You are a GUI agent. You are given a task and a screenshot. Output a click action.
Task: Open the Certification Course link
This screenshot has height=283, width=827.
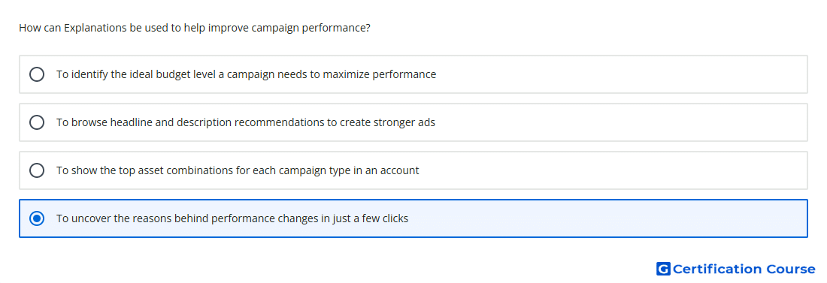pos(736,269)
